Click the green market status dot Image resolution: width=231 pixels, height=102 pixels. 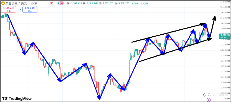coord(59,3)
